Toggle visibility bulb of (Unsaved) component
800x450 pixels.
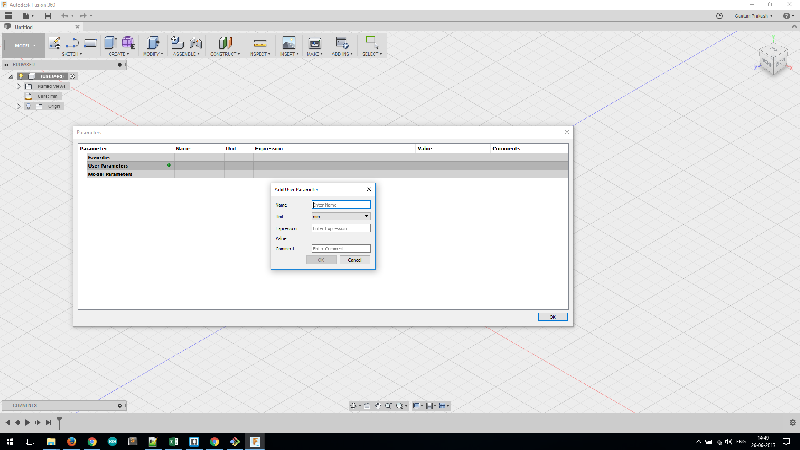pos(21,76)
